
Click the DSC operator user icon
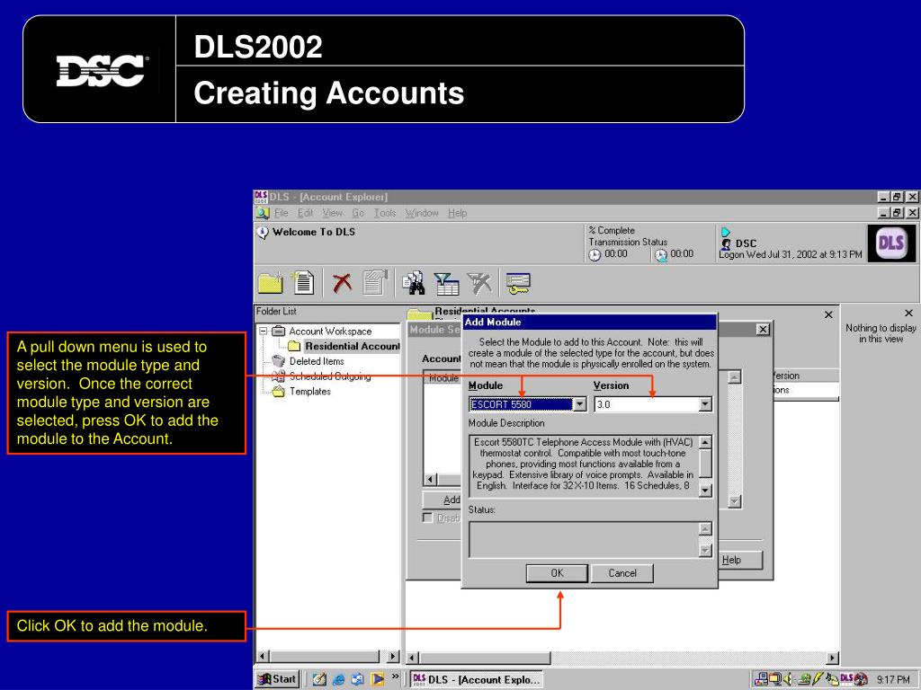(727, 243)
